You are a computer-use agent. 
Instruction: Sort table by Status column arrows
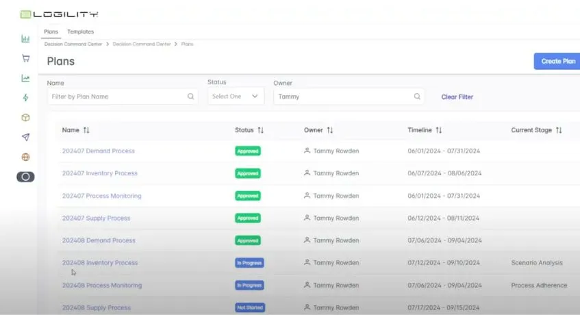click(x=260, y=130)
